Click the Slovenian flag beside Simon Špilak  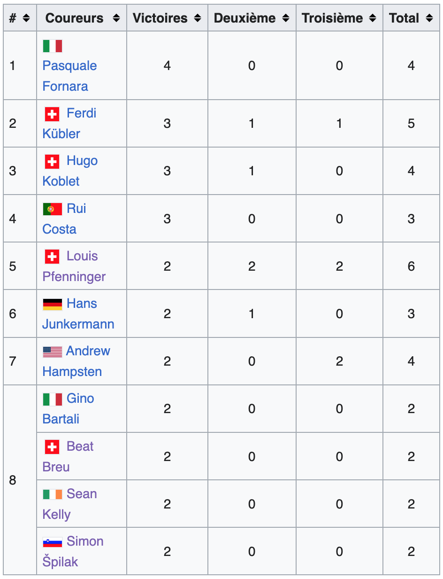[x=52, y=542]
